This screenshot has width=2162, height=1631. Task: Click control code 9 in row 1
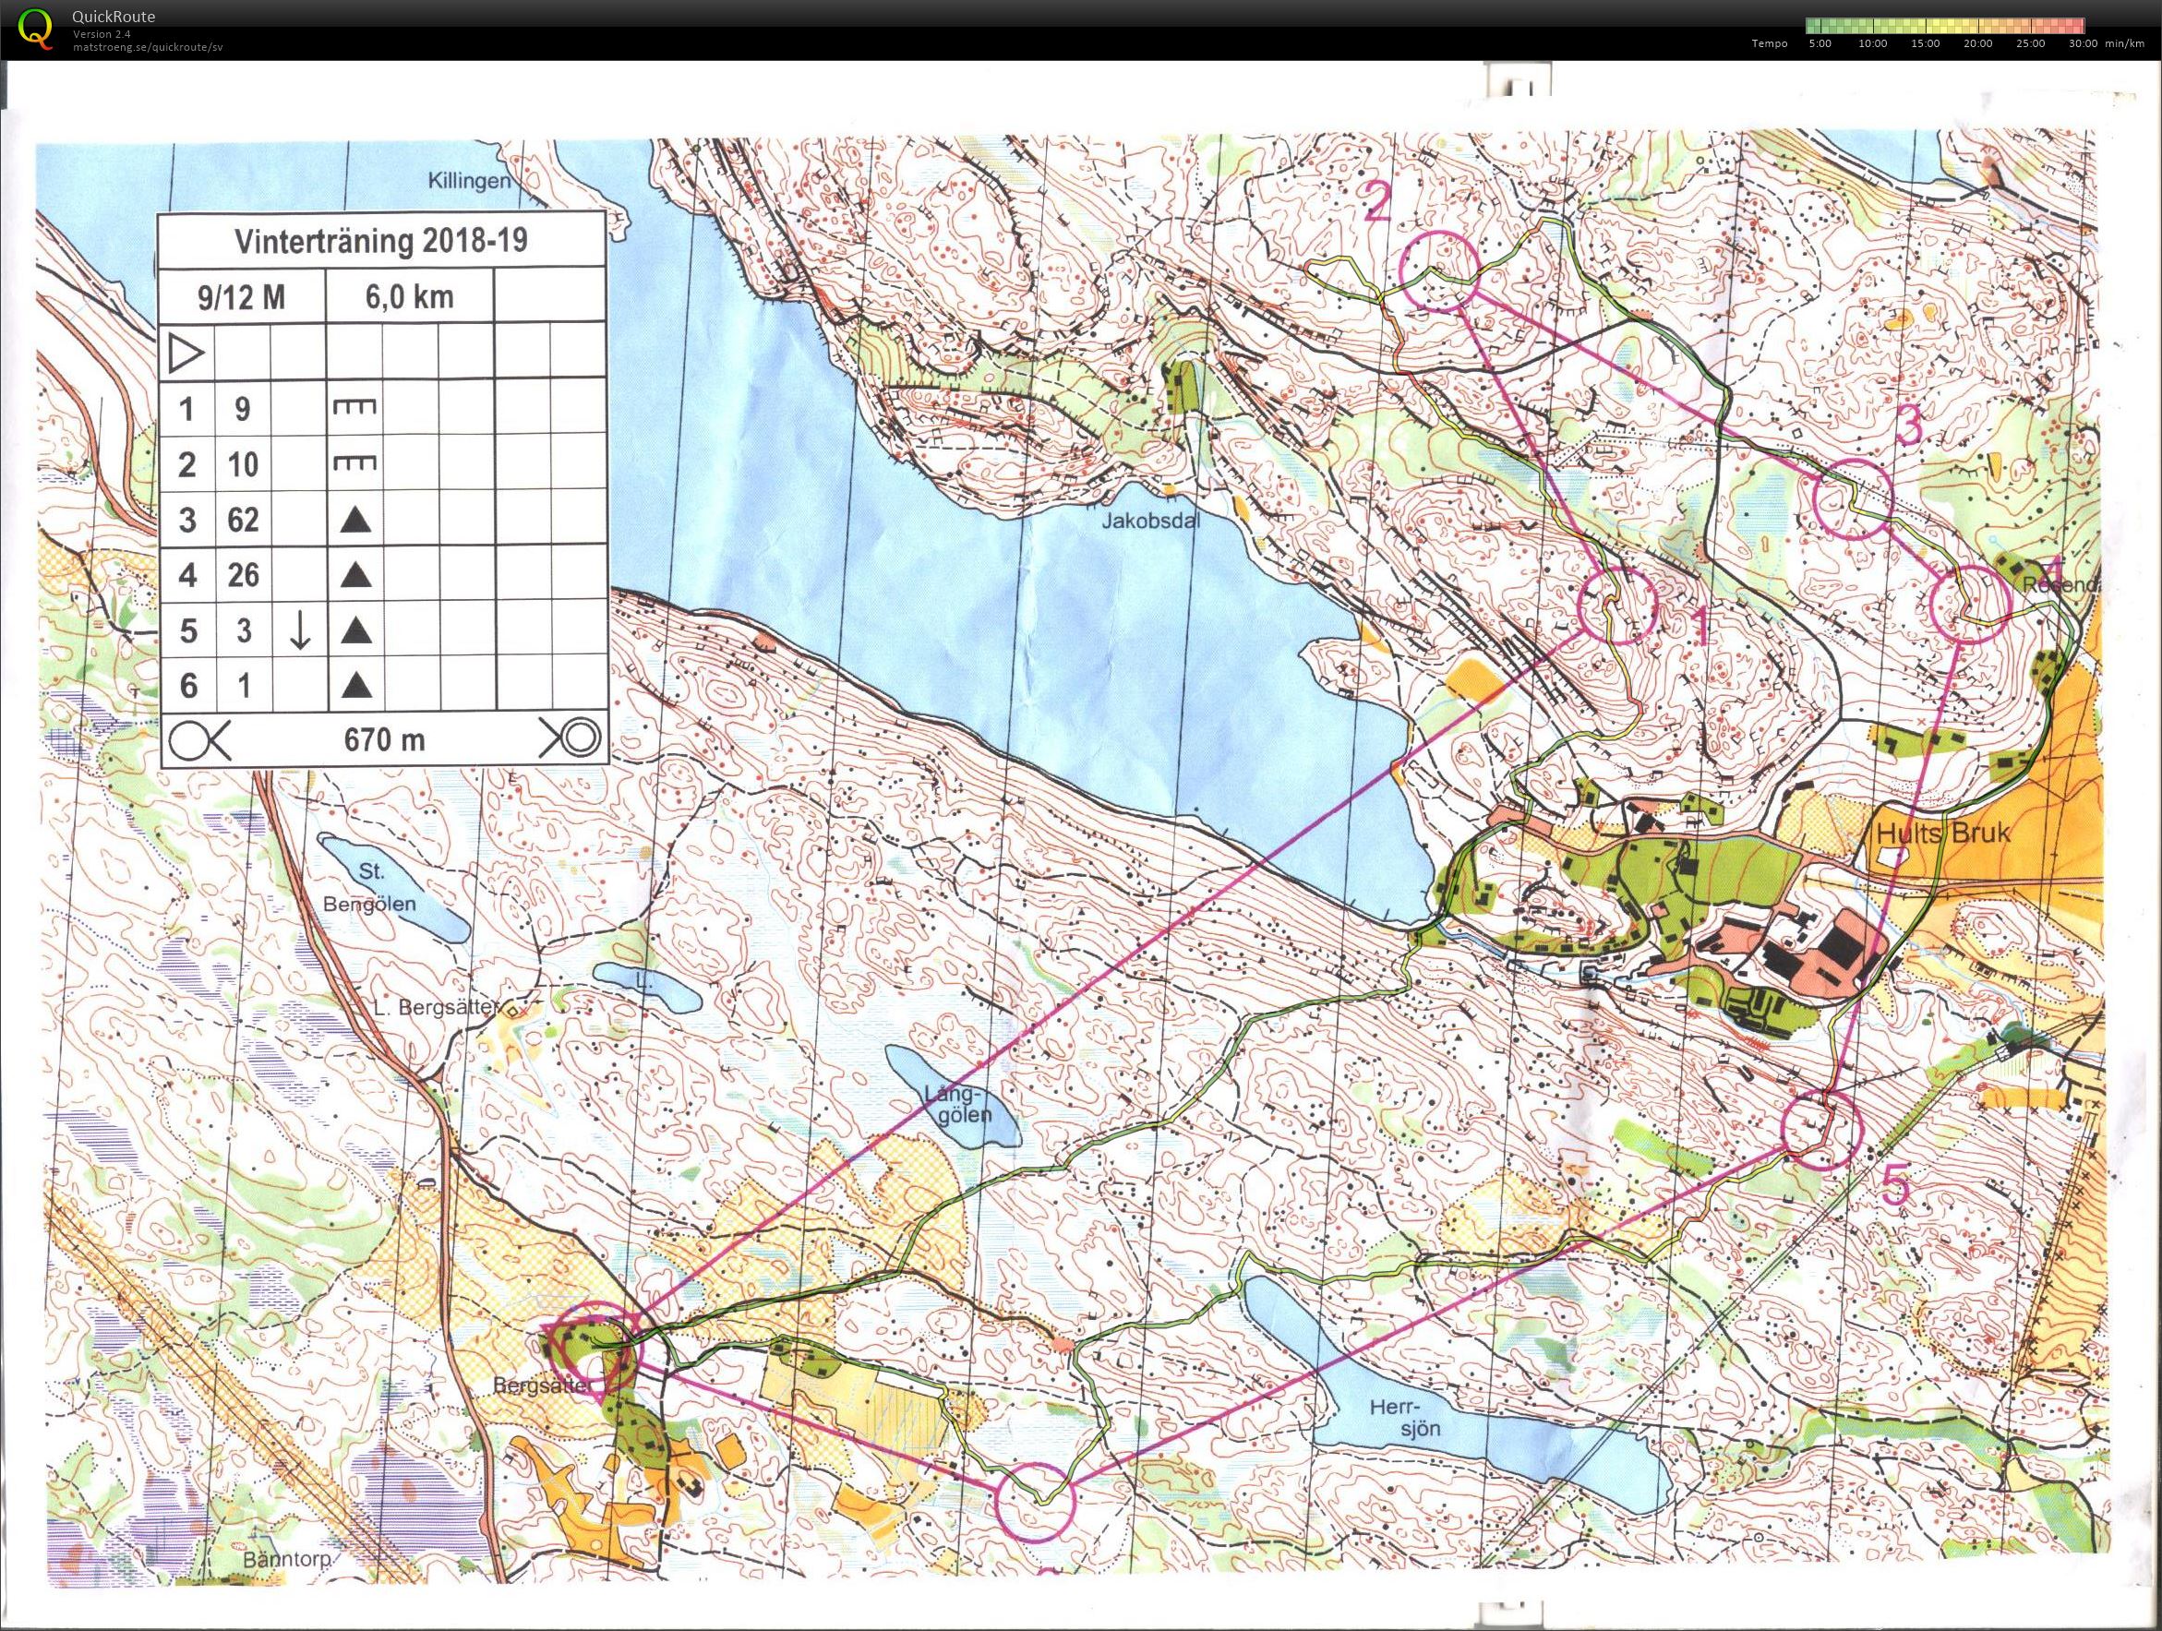[x=243, y=409]
